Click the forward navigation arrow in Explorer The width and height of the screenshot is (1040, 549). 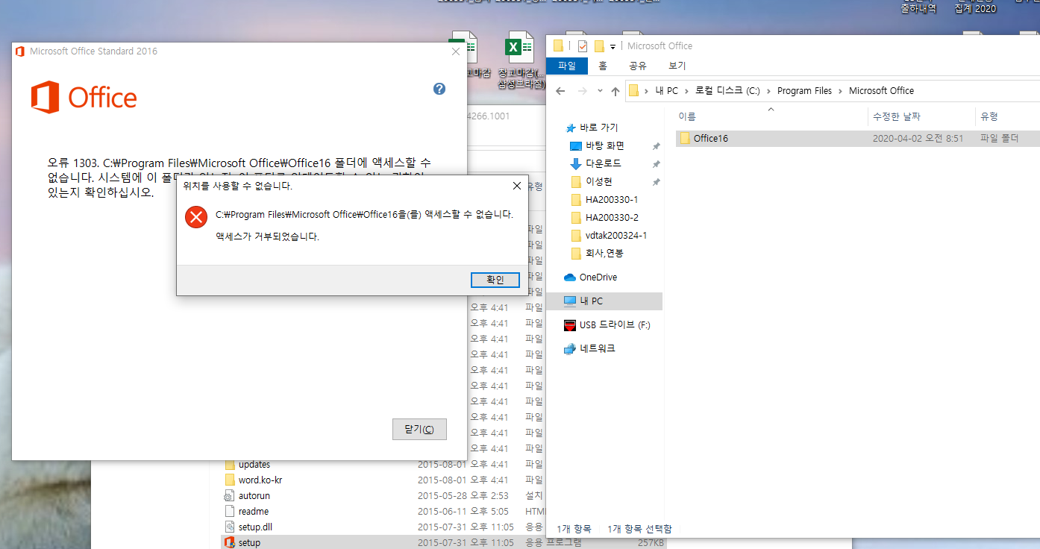583,91
